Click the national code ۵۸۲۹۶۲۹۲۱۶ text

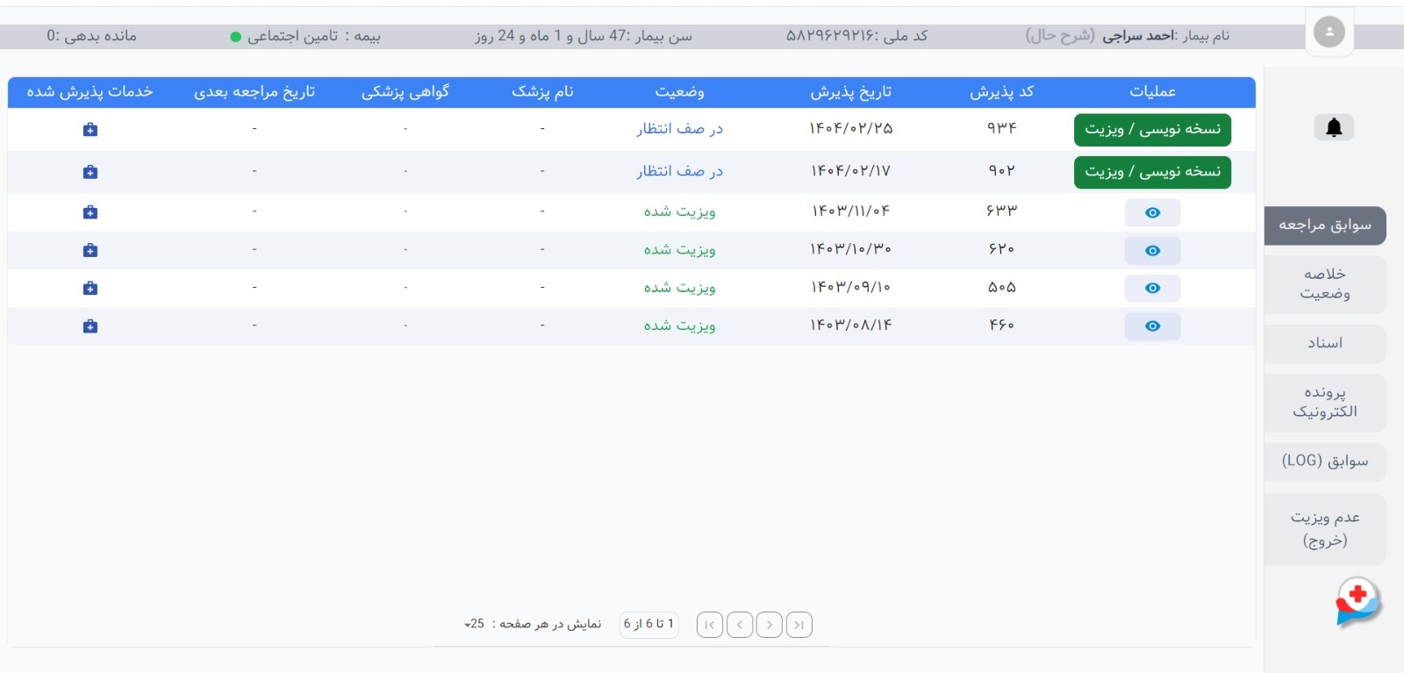click(x=831, y=36)
